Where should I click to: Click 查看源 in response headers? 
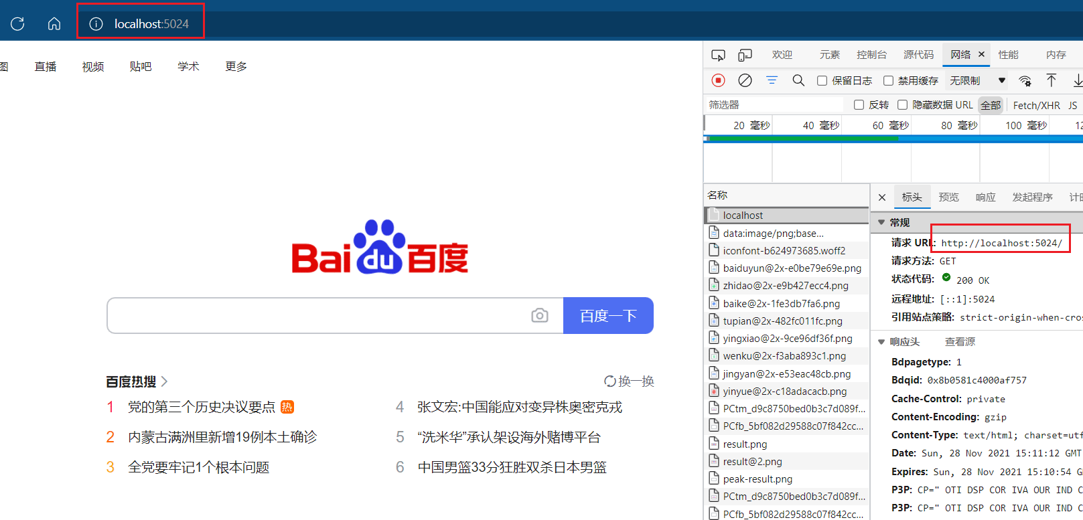tap(960, 342)
